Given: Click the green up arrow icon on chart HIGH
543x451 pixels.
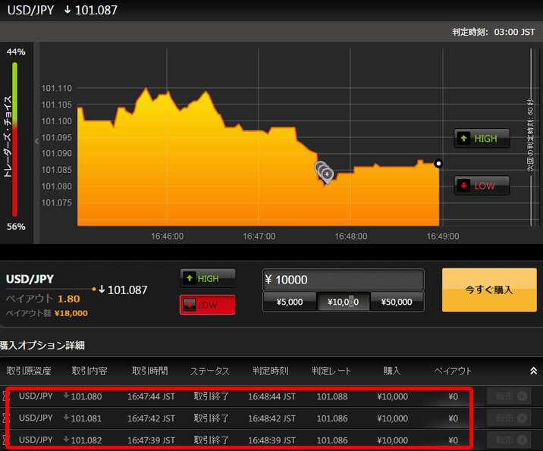Looking at the screenshot, I should (463, 139).
